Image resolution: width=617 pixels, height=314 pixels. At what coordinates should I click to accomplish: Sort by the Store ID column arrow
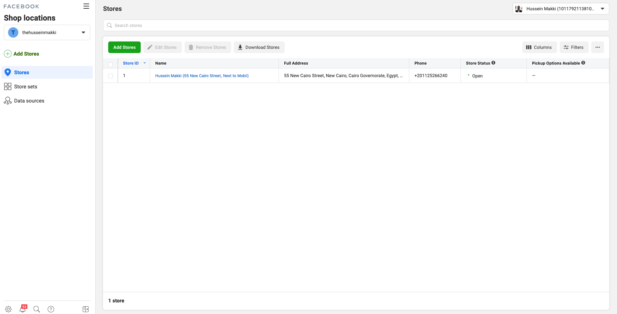click(x=145, y=63)
